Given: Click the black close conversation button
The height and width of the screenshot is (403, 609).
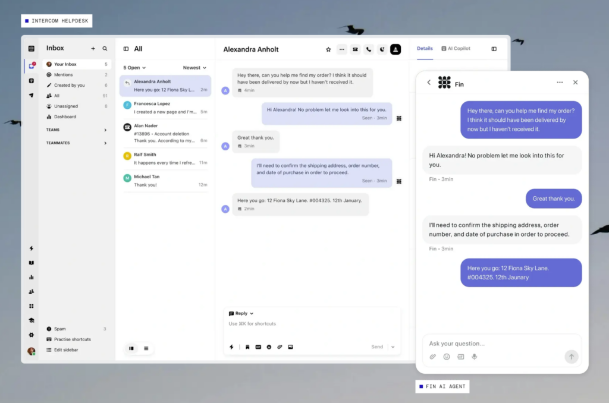Looking at the screenshot, I should [395, 49].
